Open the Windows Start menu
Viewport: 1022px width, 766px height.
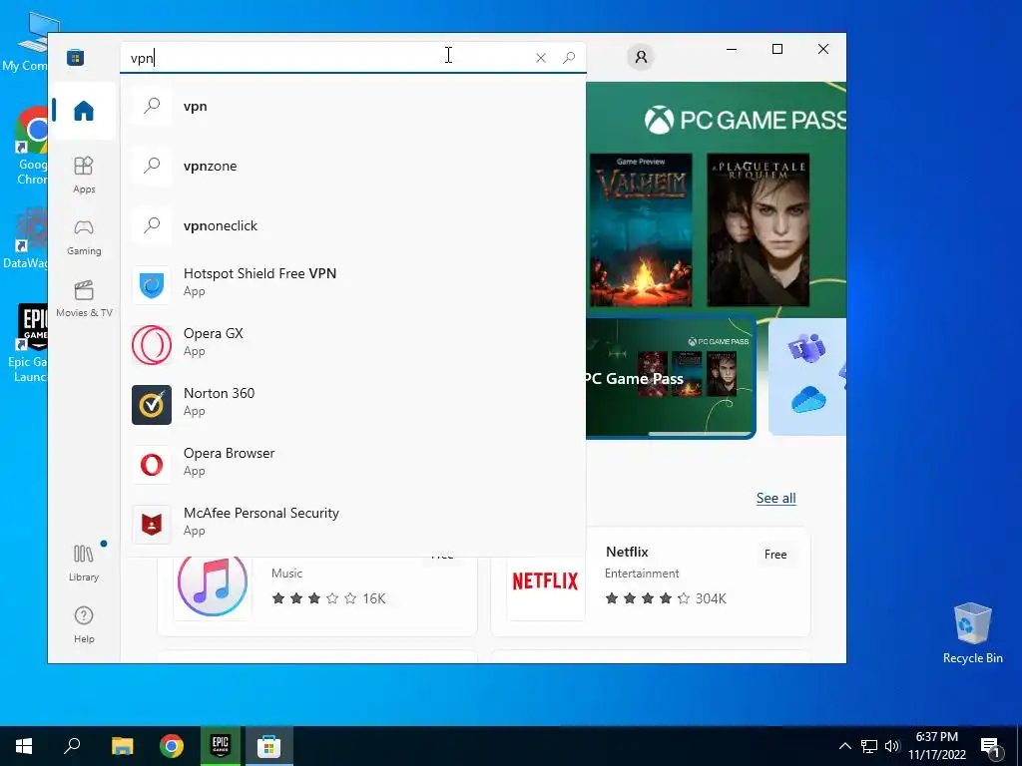tap(24, 746)
